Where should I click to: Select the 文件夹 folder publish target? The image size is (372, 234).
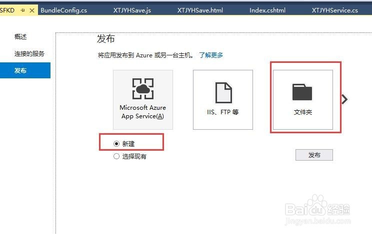(x=302, y=100)
